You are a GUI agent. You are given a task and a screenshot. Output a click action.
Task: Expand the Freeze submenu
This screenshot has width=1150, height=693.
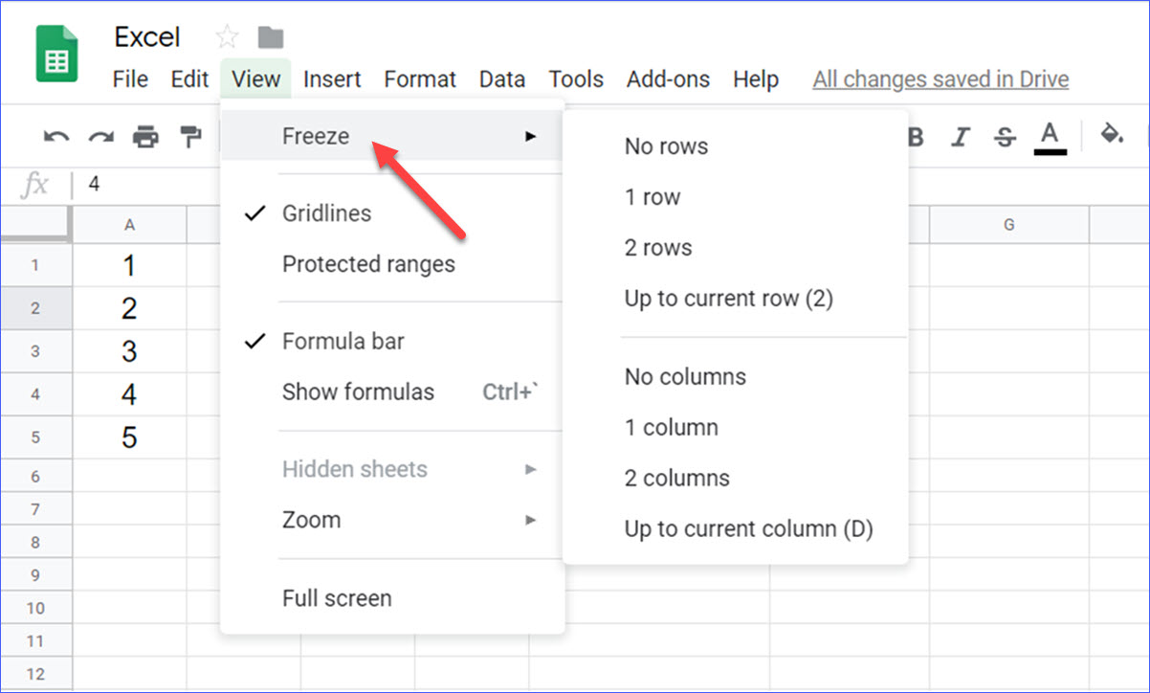point(316,136)
